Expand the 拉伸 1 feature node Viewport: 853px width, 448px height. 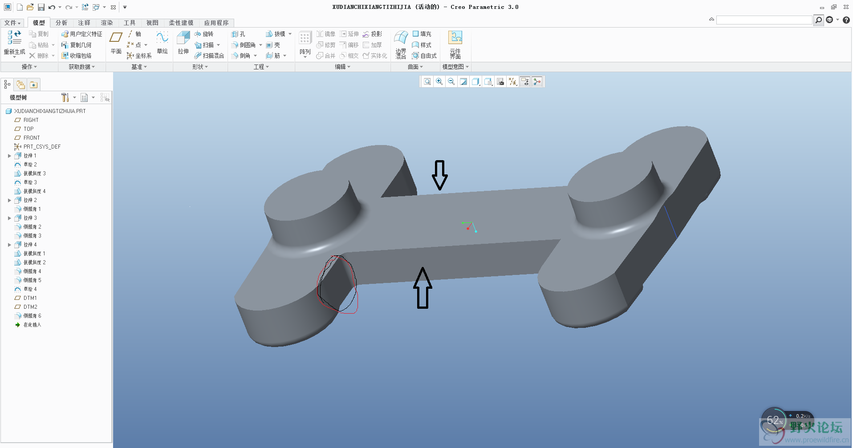coord(9,156)
